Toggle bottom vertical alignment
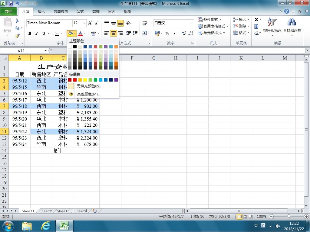 pyautogui.click(x=120, y=23)
